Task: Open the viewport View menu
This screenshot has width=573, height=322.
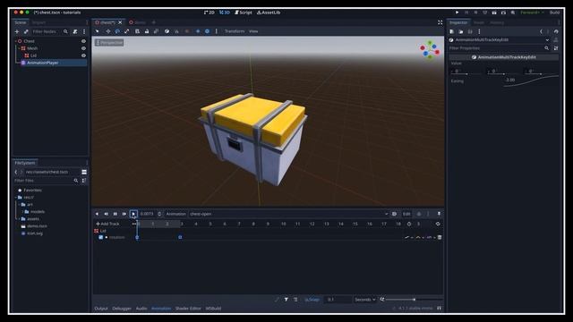Action: 253,31
